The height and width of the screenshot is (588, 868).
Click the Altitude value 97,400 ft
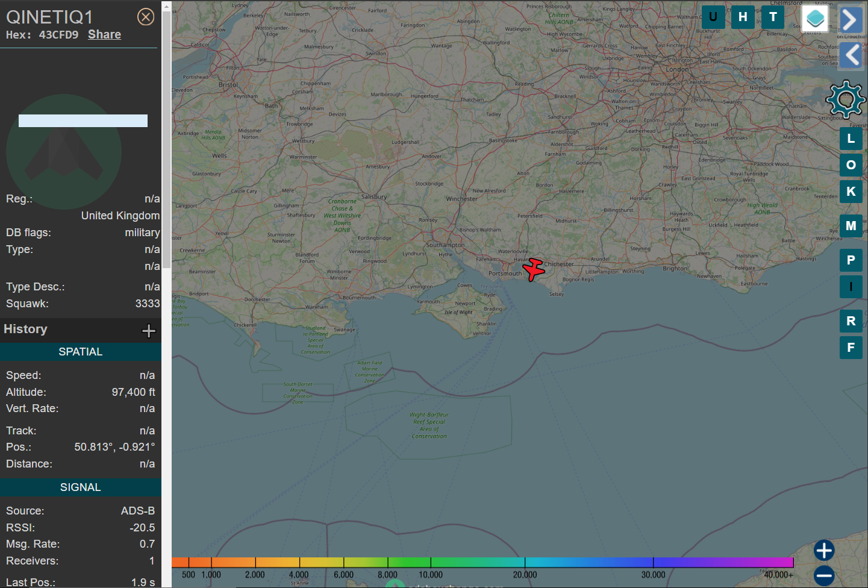(x=133, y=392)
